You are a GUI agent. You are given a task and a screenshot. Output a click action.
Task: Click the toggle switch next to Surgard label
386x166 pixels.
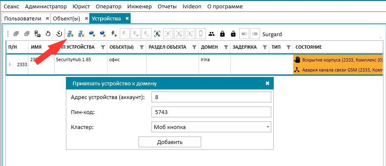pos(255,34)
